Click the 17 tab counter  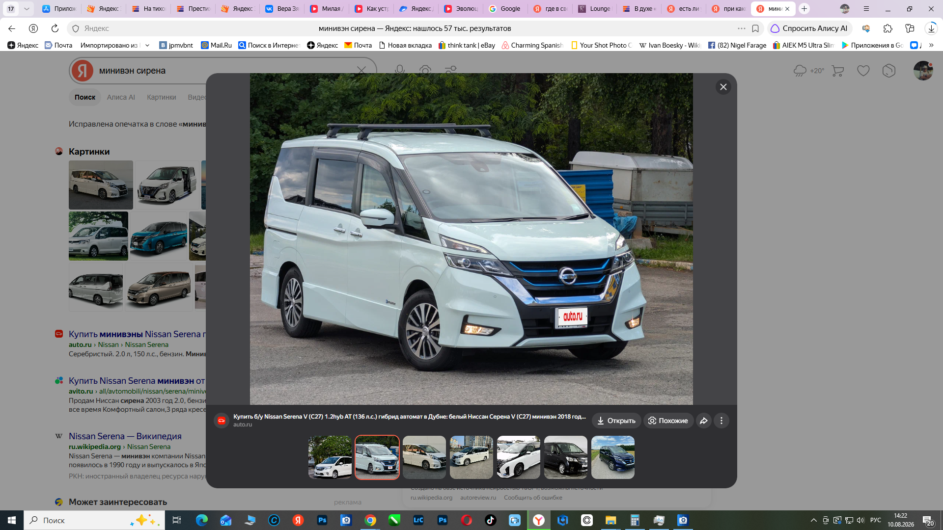[10, 9]
